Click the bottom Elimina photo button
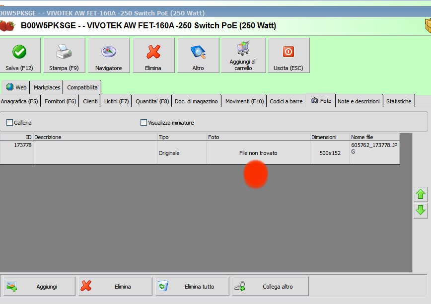The width and height of the screenshot is (431, 304). pyautogui.click(x=115, y=287)
